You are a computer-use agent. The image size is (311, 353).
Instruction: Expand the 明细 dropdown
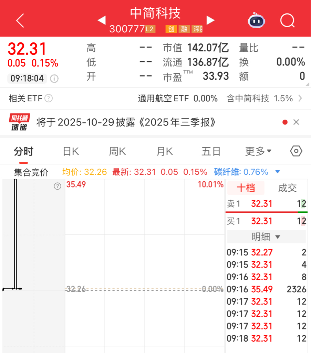[266, 236]
